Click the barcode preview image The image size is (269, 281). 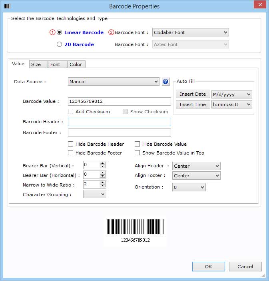(135, 231)
